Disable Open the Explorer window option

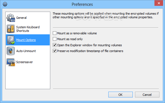pyautogui.click(x=54, y=45)
